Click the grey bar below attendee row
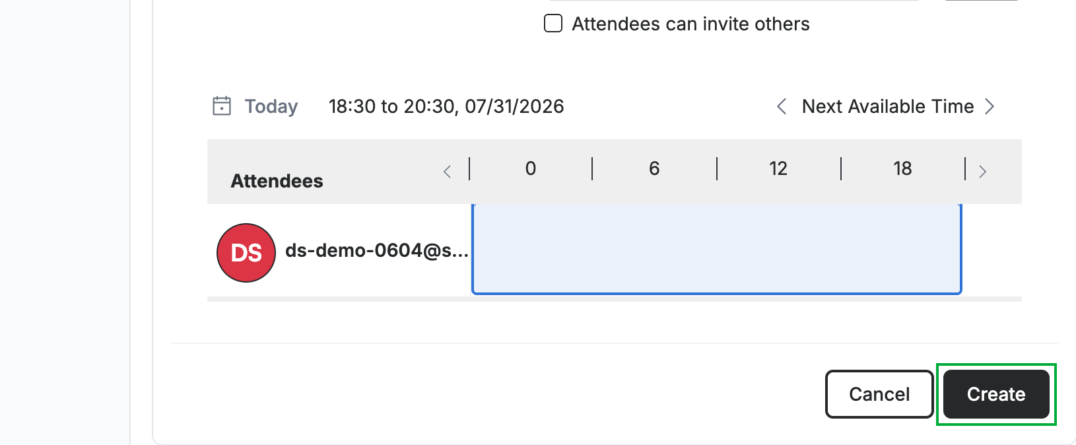The image size is (1076, 445). point(615,299)
